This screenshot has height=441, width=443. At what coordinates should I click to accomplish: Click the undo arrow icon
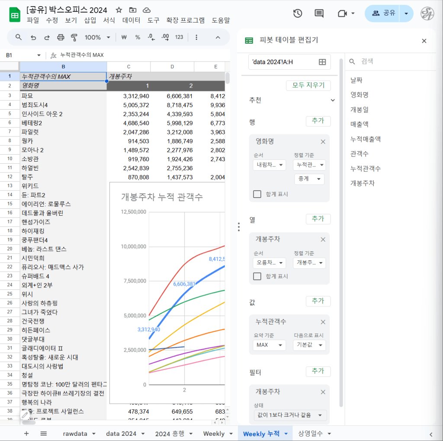point(33,37)
